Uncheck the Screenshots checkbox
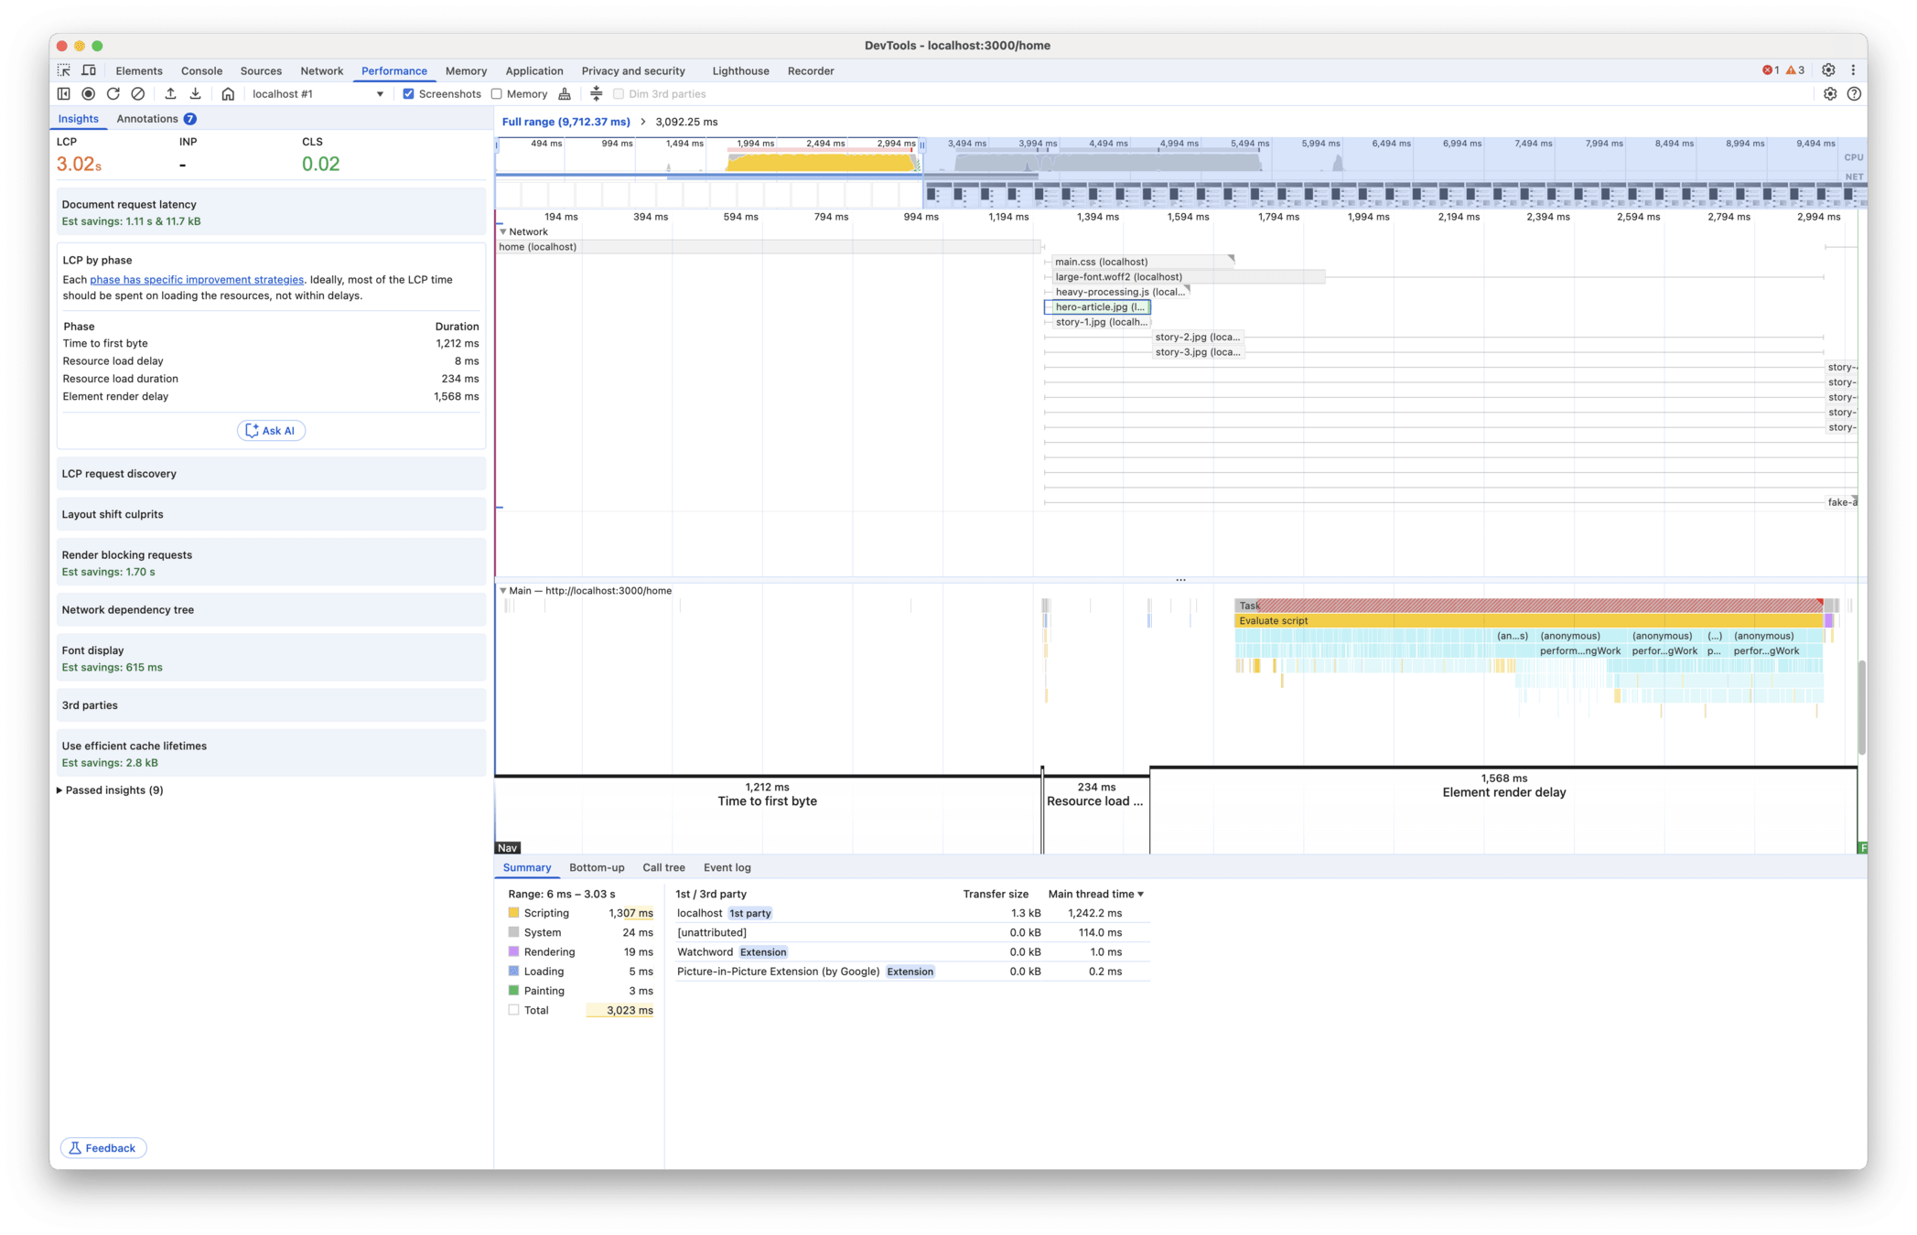 (408, 94)
